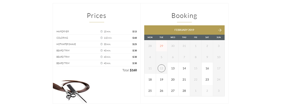Viewport: 281px width, 108px height.
Task: Click clock icon beside Hairdryer duration
Action: coord(101,31)
